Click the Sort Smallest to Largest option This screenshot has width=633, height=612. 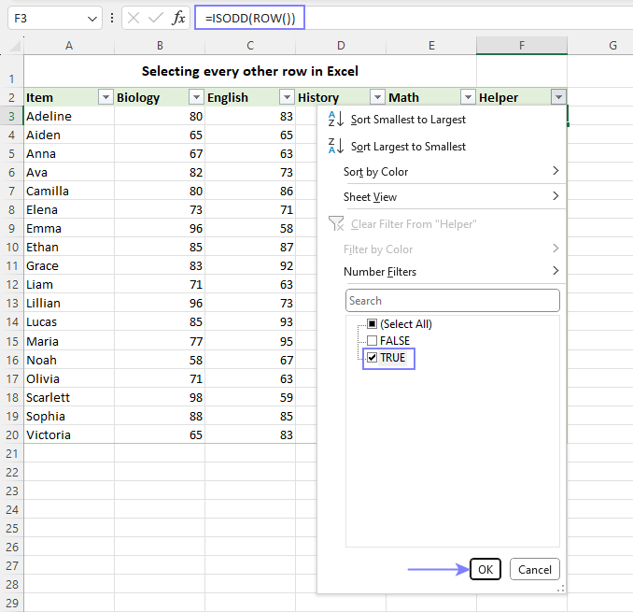(408, 120)
